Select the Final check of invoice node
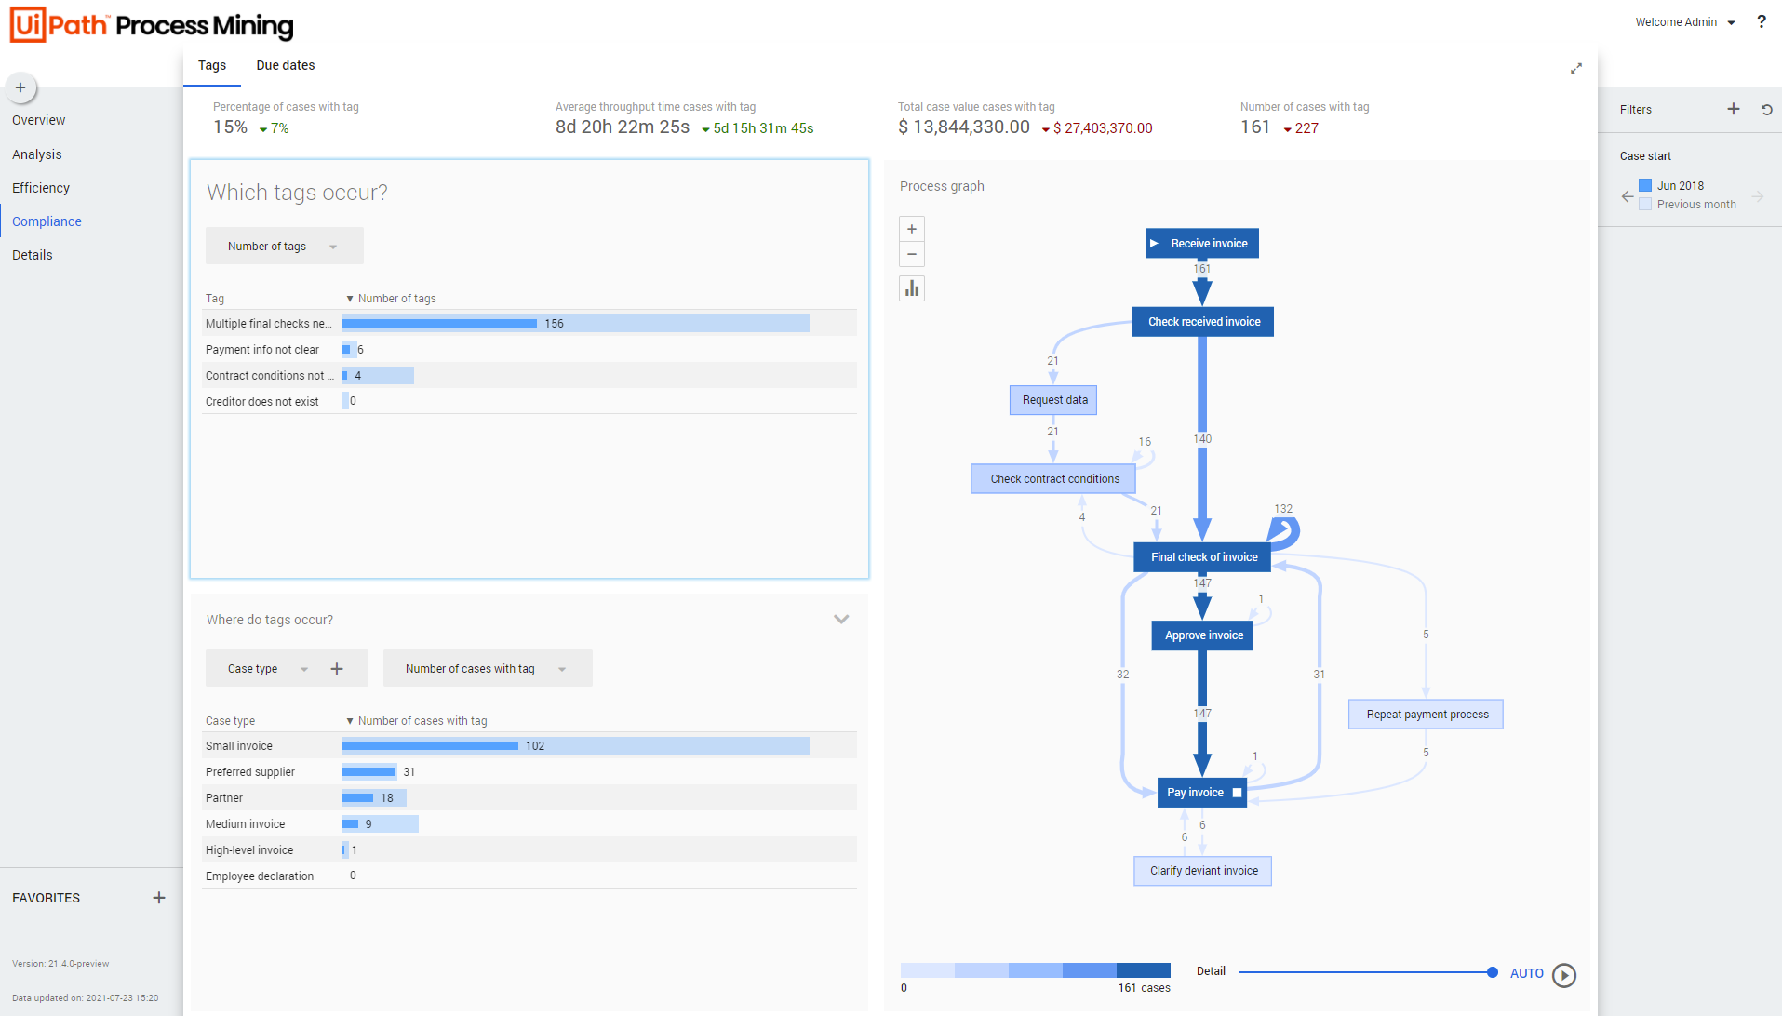The height and width of the screenshot is (1016, 1782). pyautogui.click(x=1203, y=557)
